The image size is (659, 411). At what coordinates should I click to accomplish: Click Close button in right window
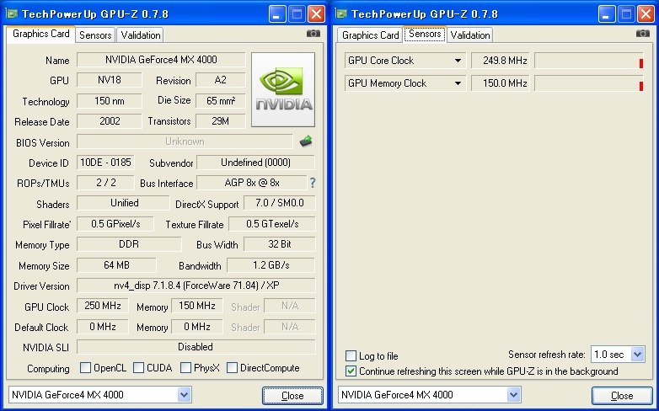pyautogui.click(x=622, y=396)
